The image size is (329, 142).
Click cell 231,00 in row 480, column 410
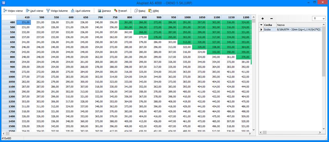(x=24, y=22)
